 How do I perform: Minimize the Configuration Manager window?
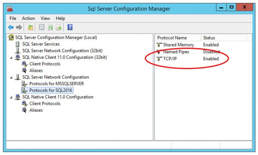pos(221,7)
